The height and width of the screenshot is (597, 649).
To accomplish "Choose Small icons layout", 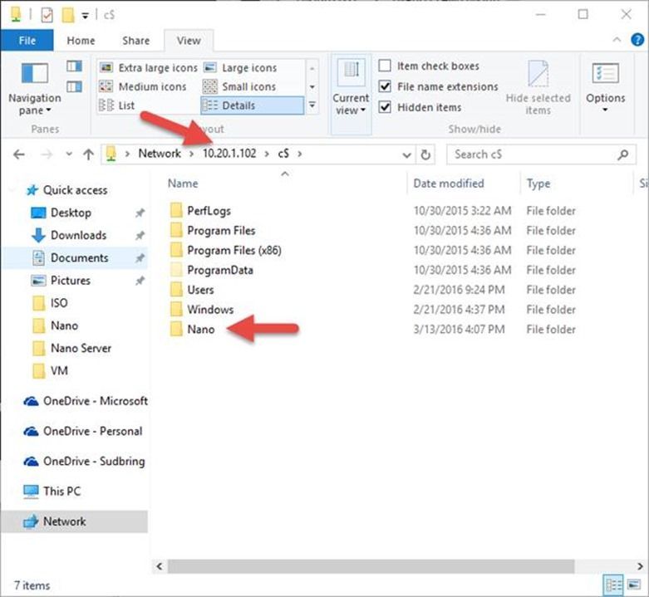I will pyautogui.click(x=239, y=86).
